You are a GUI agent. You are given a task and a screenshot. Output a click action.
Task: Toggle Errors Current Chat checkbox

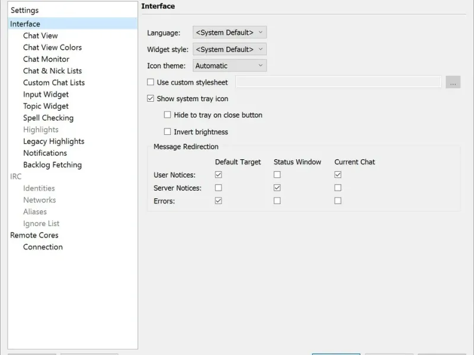(338, 201)
